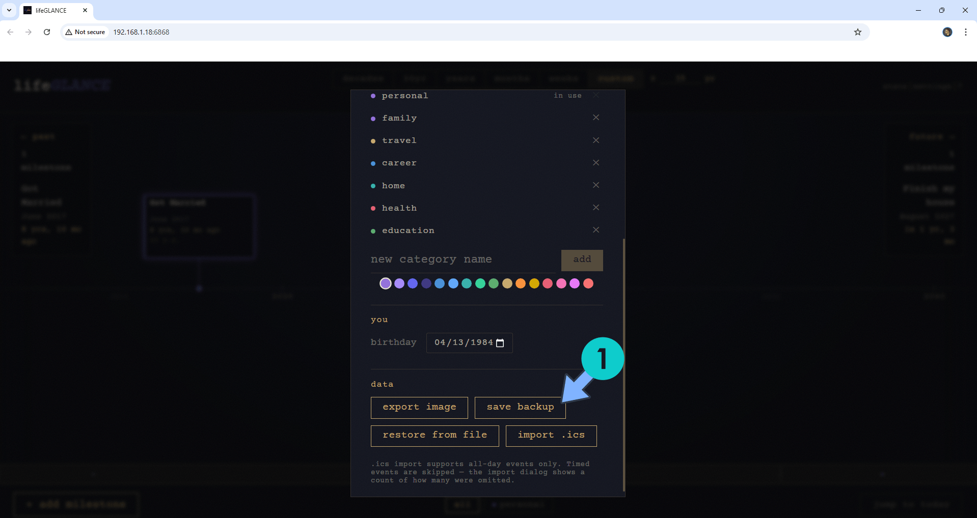Pick the orange color swatch
Screen dimensions: 977x518
coord(520,284)
